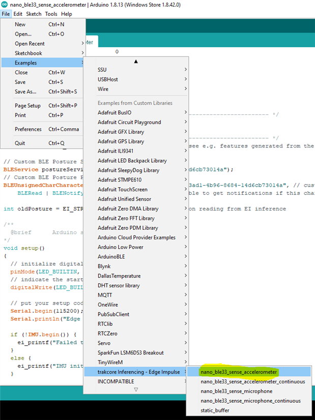Viewport: 315px width, 420px height.
Task: Open SparkFun LSM6DS3 Breakout examples
Action: click(136, 353)
